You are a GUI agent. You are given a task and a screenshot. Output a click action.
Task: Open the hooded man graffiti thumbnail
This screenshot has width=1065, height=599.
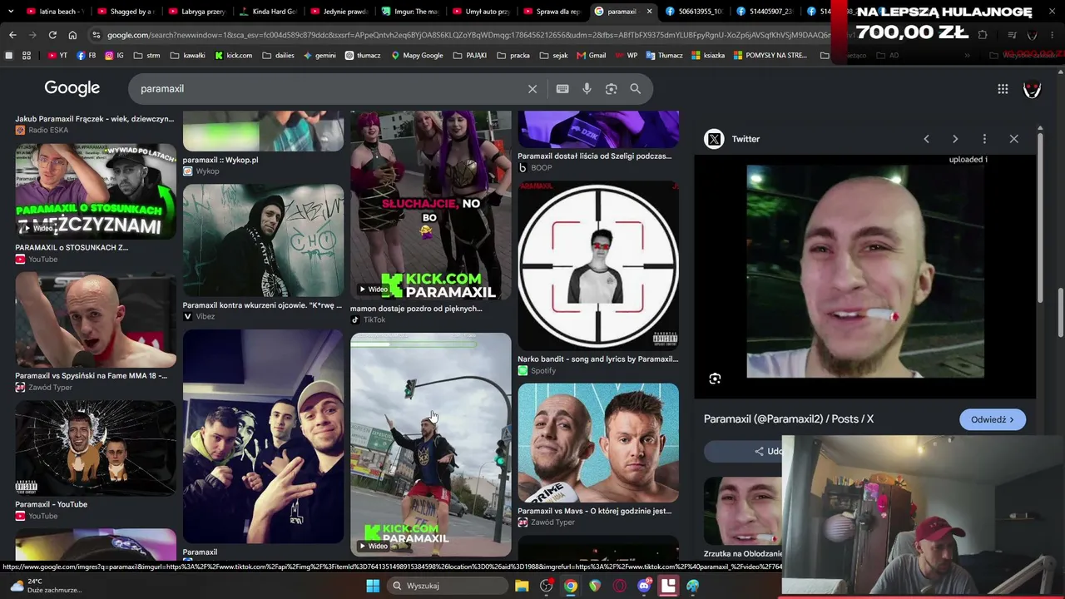(263, 240)
